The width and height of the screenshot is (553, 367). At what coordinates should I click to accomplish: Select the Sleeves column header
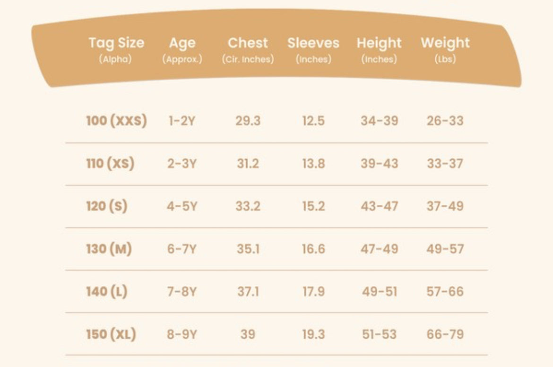[x=313, y=43]
